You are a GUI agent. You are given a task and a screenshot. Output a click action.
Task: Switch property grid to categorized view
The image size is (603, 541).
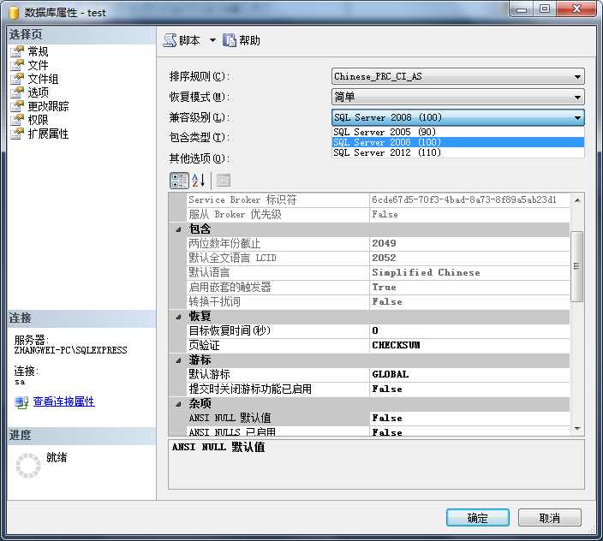(x=179, y=181)
